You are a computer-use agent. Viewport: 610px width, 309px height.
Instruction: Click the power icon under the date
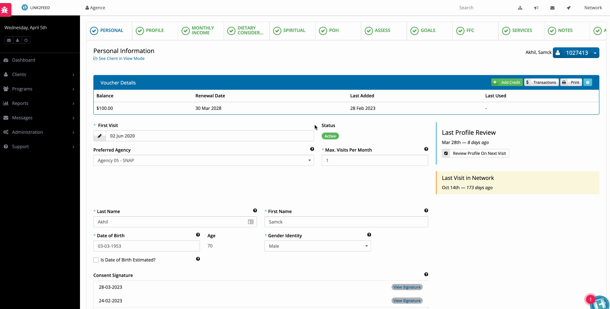click(x=26, y=40)
